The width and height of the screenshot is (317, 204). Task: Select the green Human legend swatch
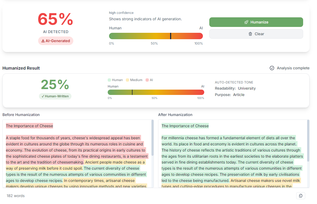(x=109, y=80)
